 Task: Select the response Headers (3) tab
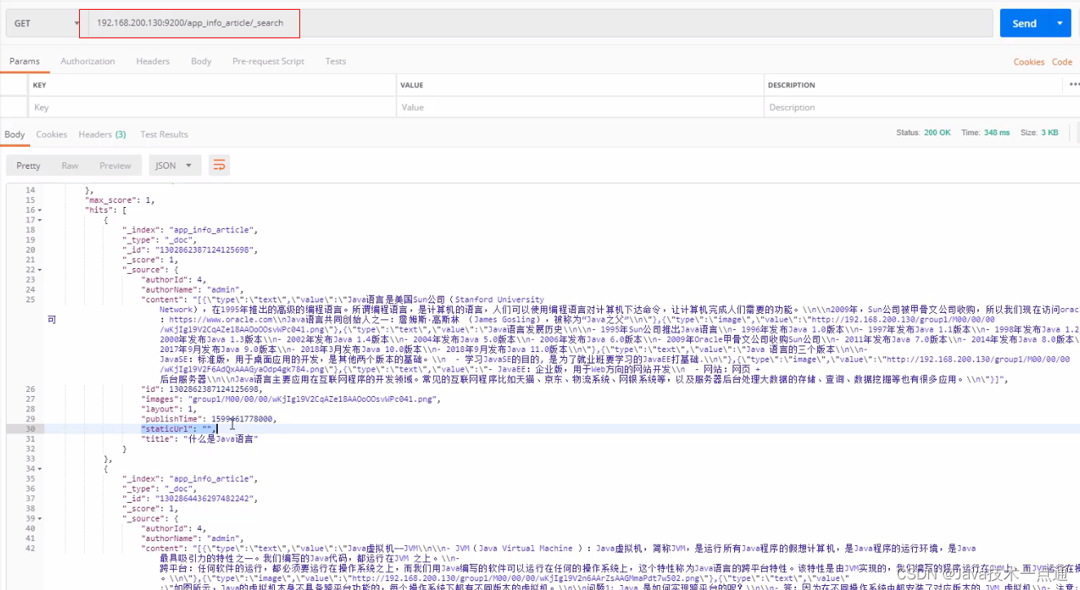(102, 134)
